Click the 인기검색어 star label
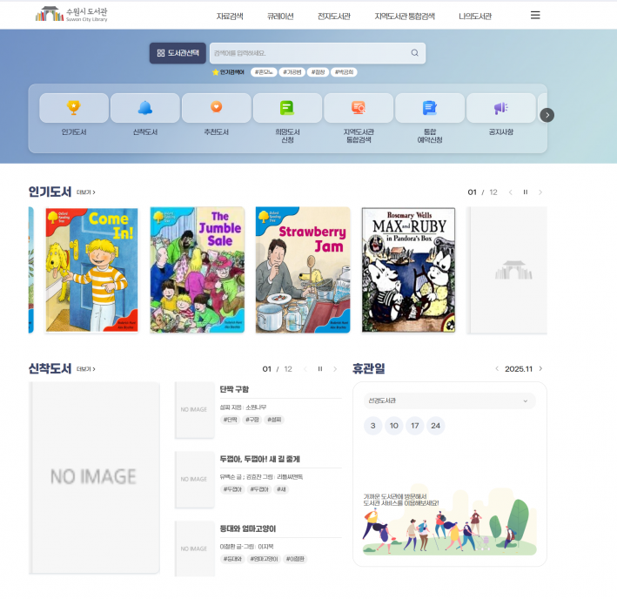Screen dimensions: 617x599 tap(228, 72)
